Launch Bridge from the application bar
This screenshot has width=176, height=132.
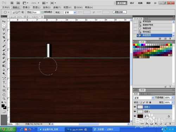click(12, 3)
